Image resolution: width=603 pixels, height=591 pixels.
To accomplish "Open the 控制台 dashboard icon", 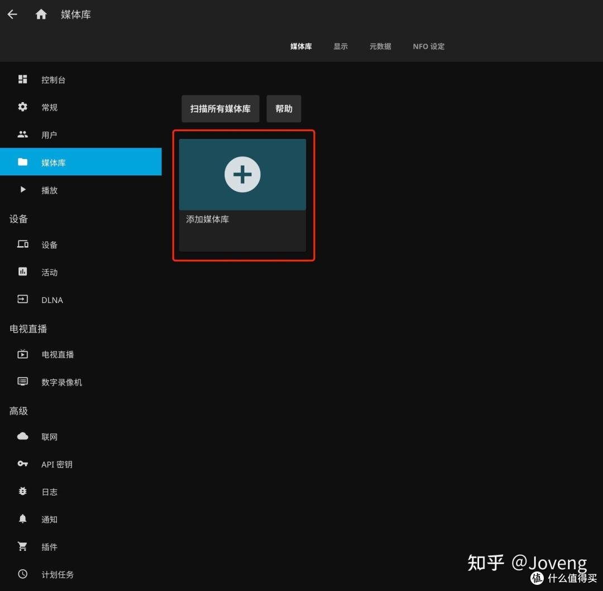I will tap(22, 79).
